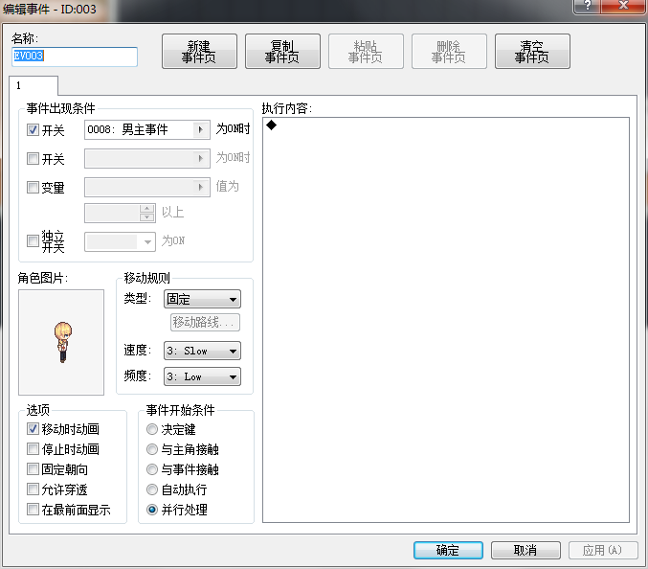Enable the 变量 condition checkbox
648x569 pixels.
(x=33, y=188)
